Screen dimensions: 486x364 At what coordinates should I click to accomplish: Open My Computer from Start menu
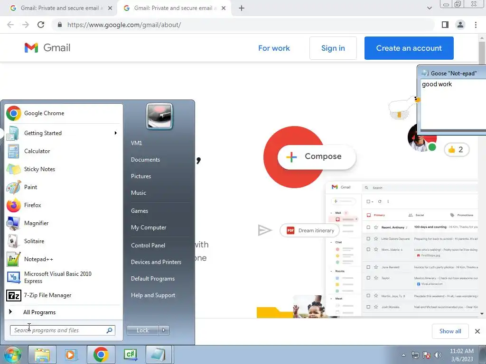[x=149, y=227]
